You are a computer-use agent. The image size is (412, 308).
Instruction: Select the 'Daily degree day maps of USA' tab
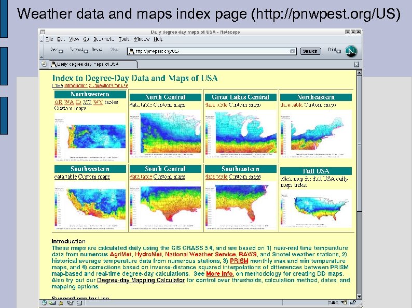(93, 64)
